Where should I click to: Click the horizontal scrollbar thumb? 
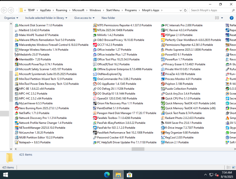click(x=138, y=149)
